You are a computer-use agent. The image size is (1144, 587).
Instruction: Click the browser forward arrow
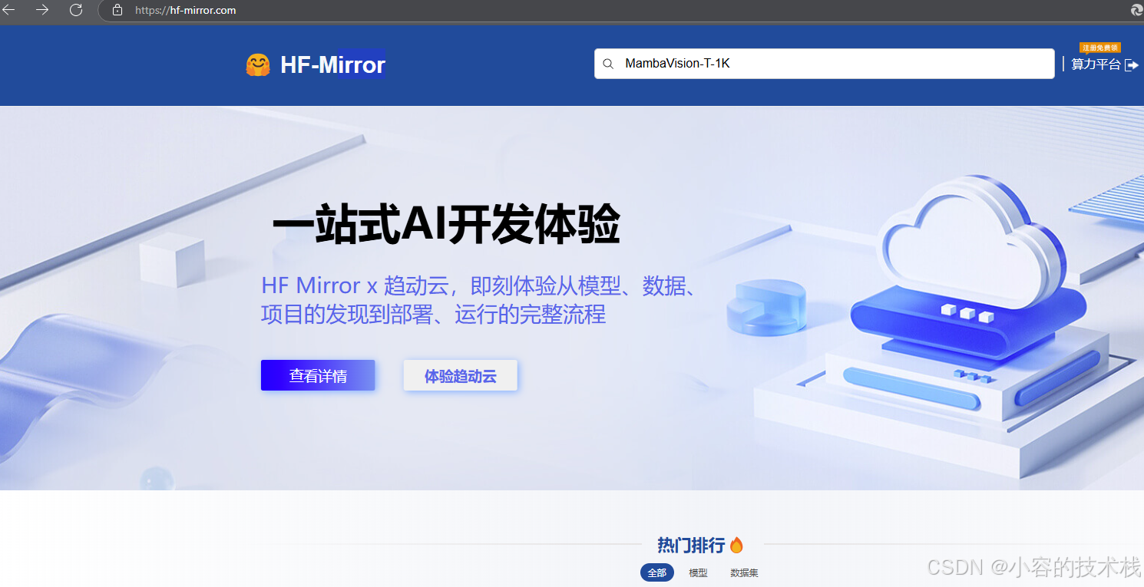click(42, 10)
